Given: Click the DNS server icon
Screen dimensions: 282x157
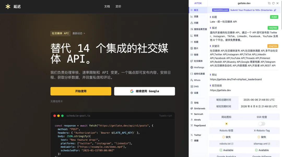Looking at the screenshot, I should click(192, 86).
